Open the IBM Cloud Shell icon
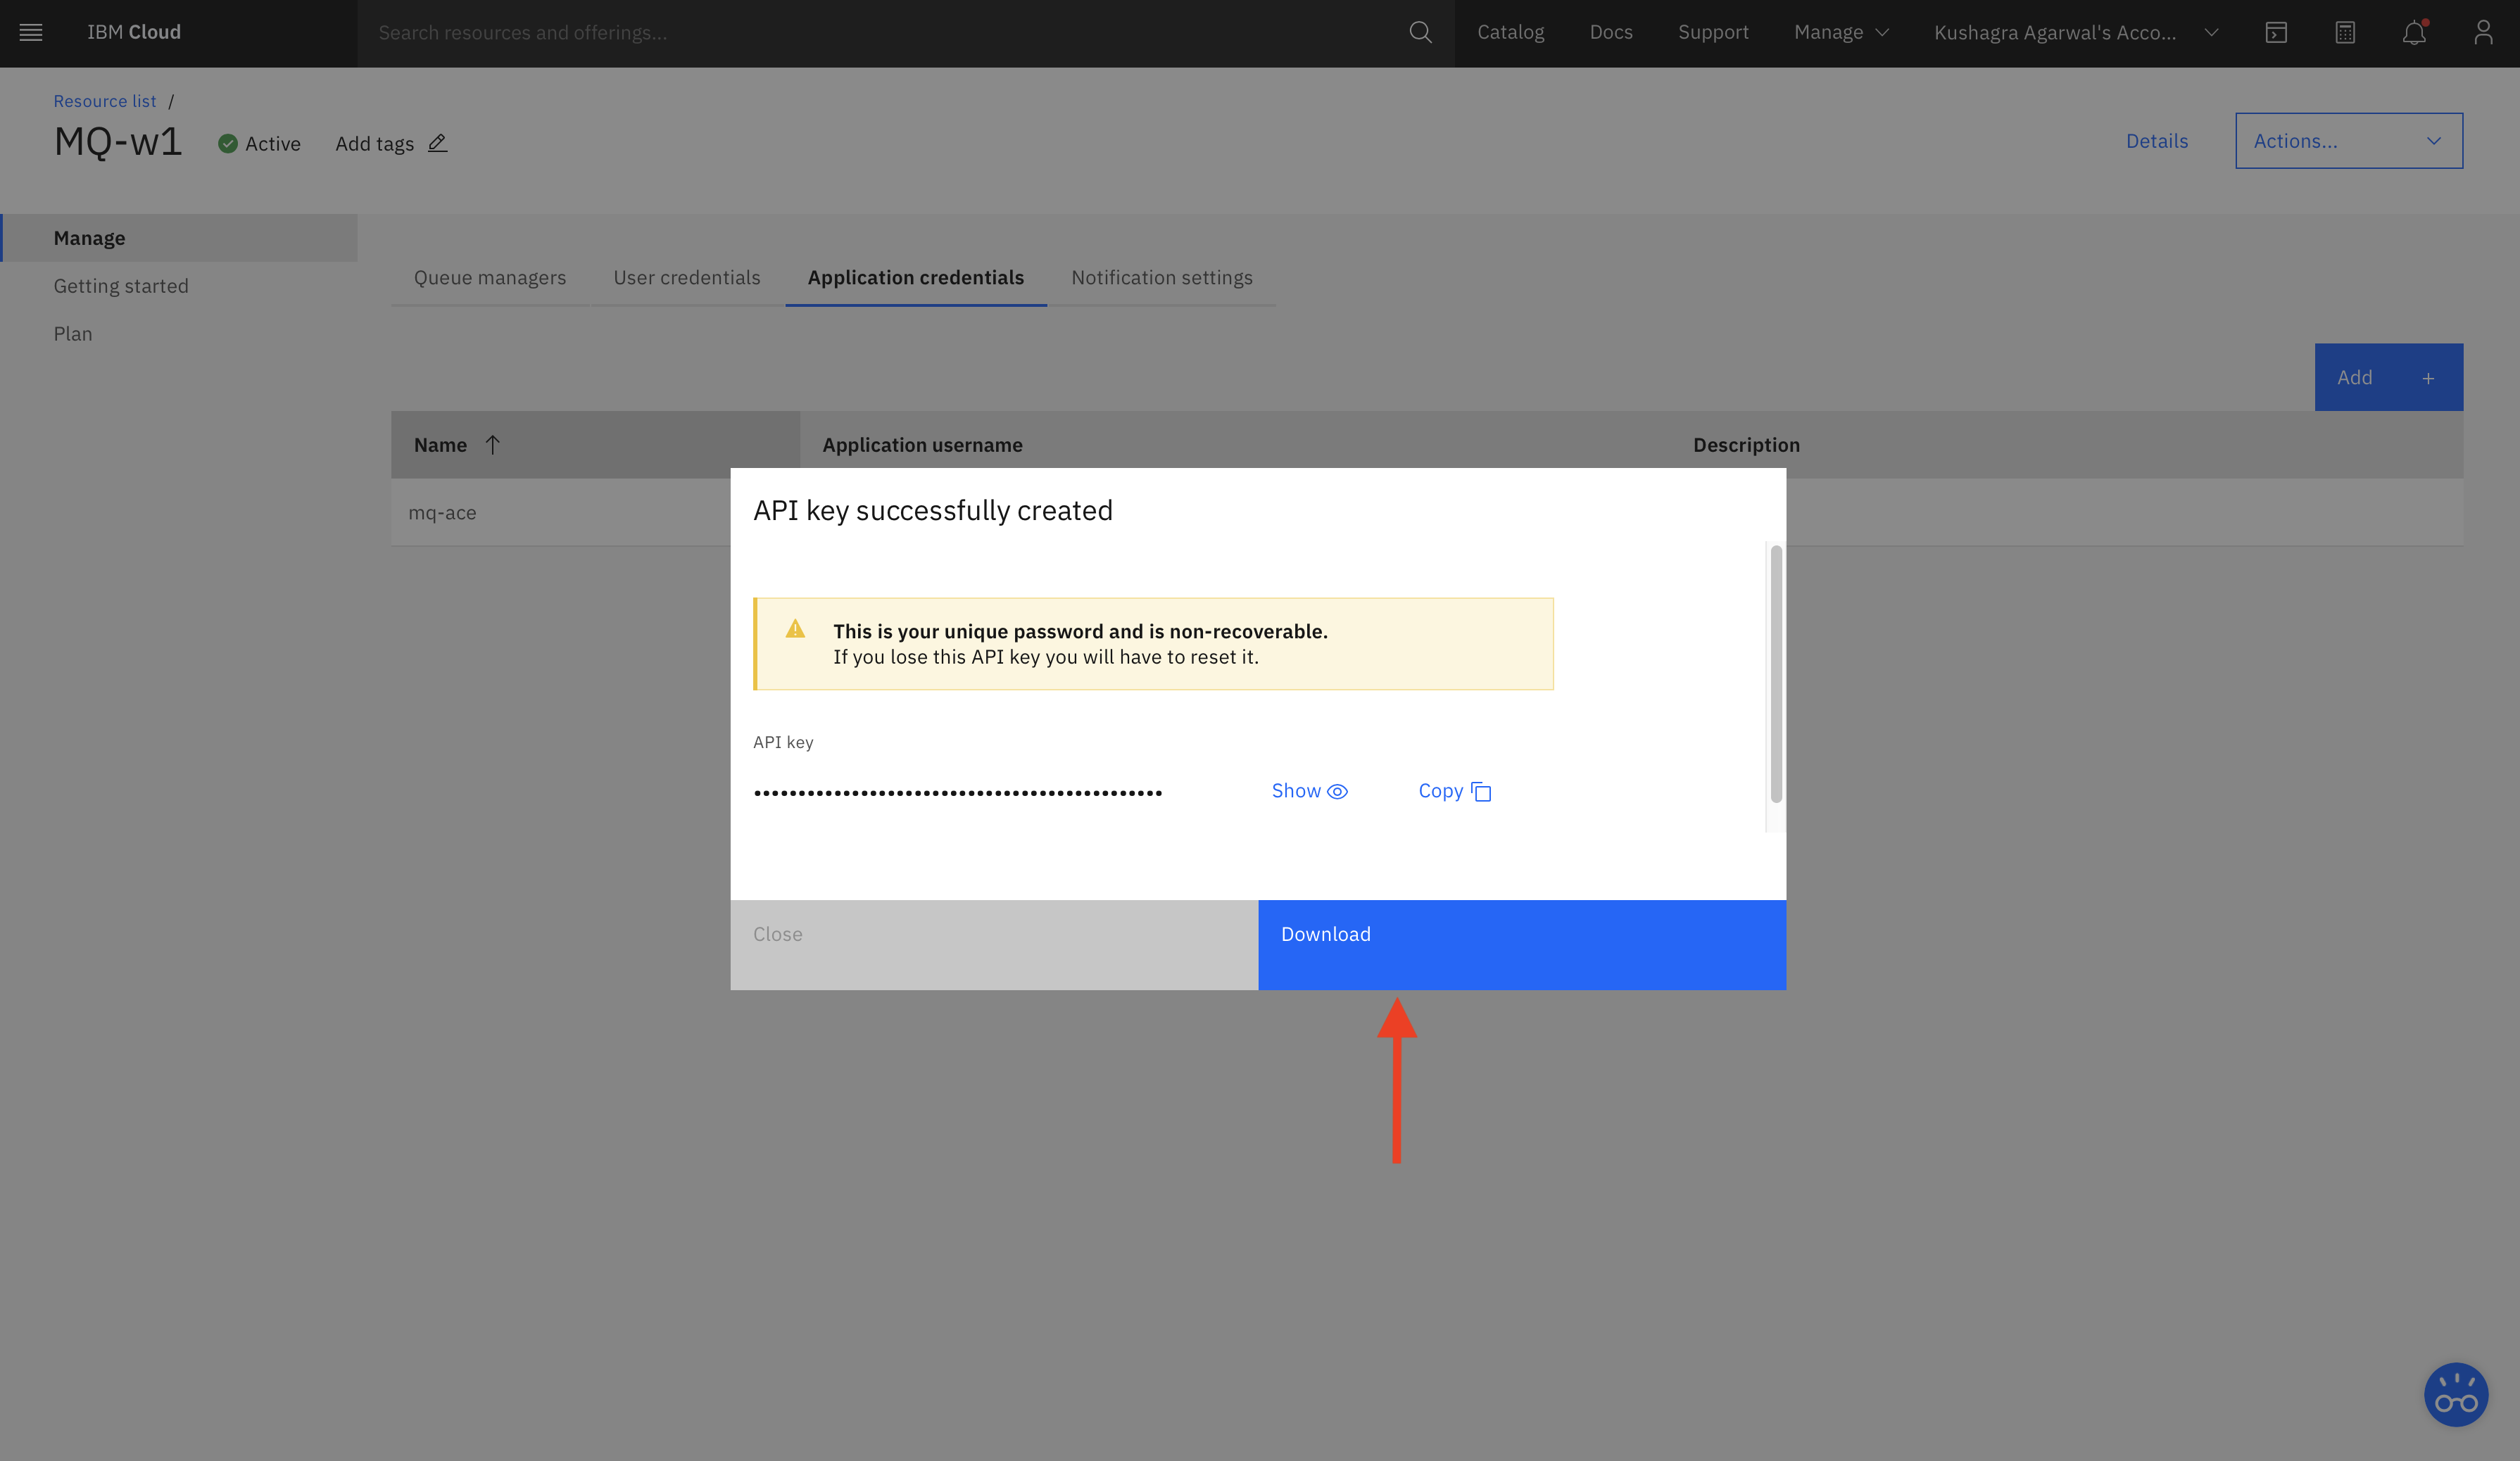Image resolution: width=2520 pixels, height=1461 pixels. [2276, 32]
